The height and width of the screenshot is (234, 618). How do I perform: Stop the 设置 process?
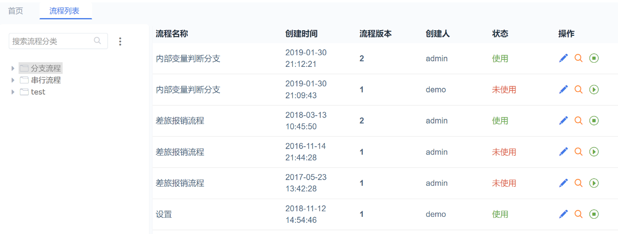(594, 214)
